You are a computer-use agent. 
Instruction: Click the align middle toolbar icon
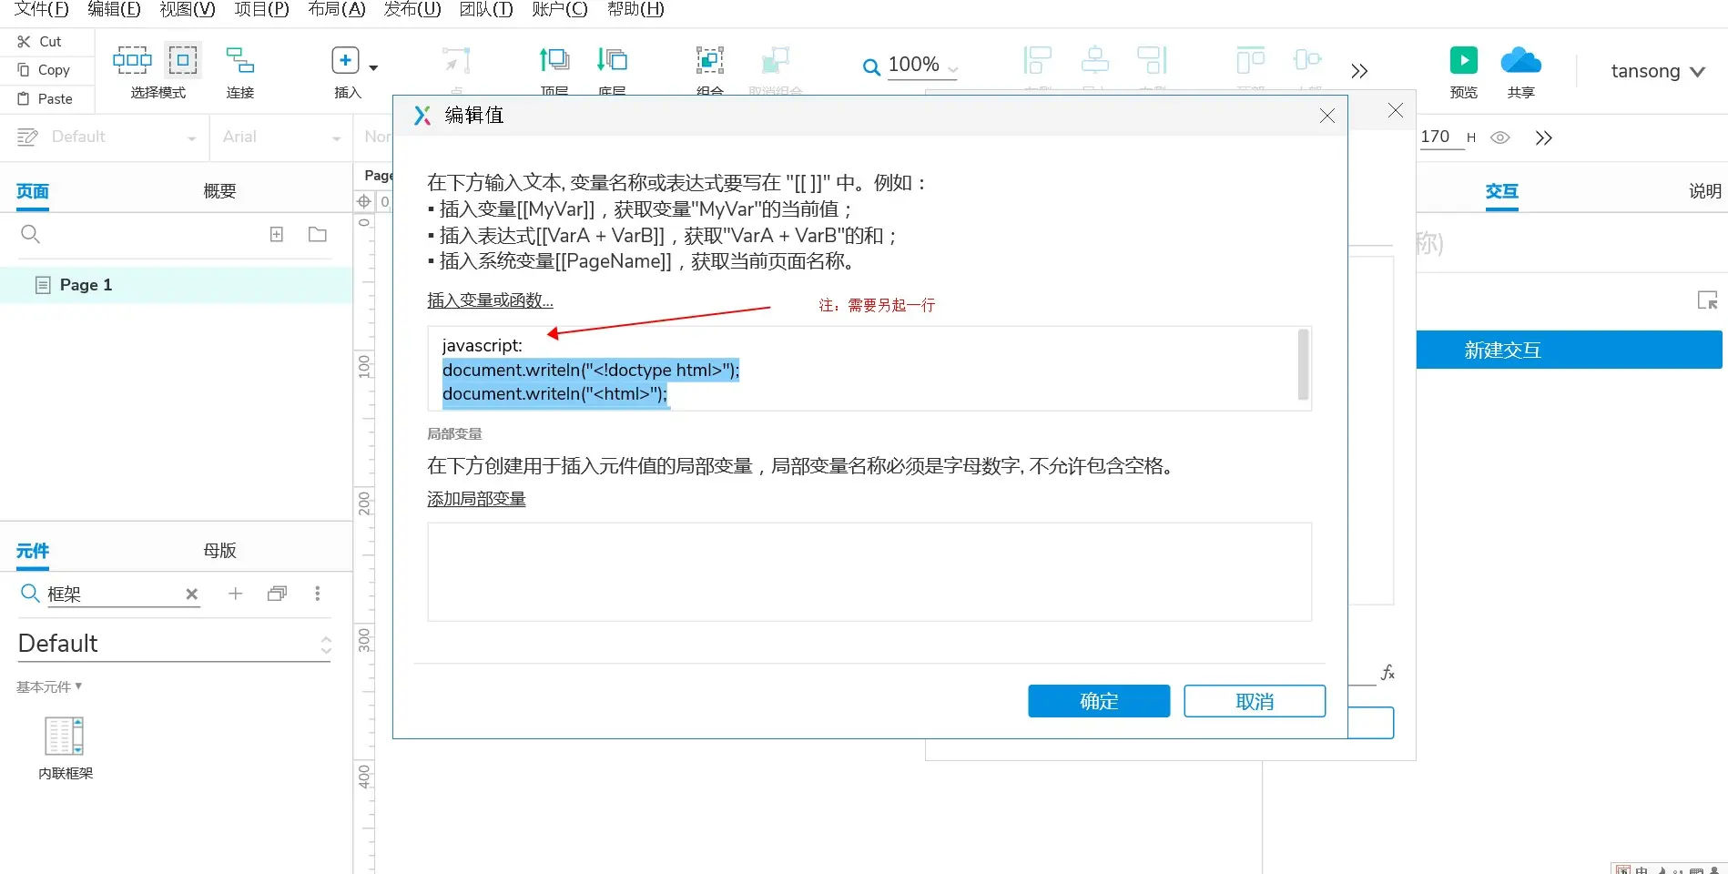(1307, 60)
